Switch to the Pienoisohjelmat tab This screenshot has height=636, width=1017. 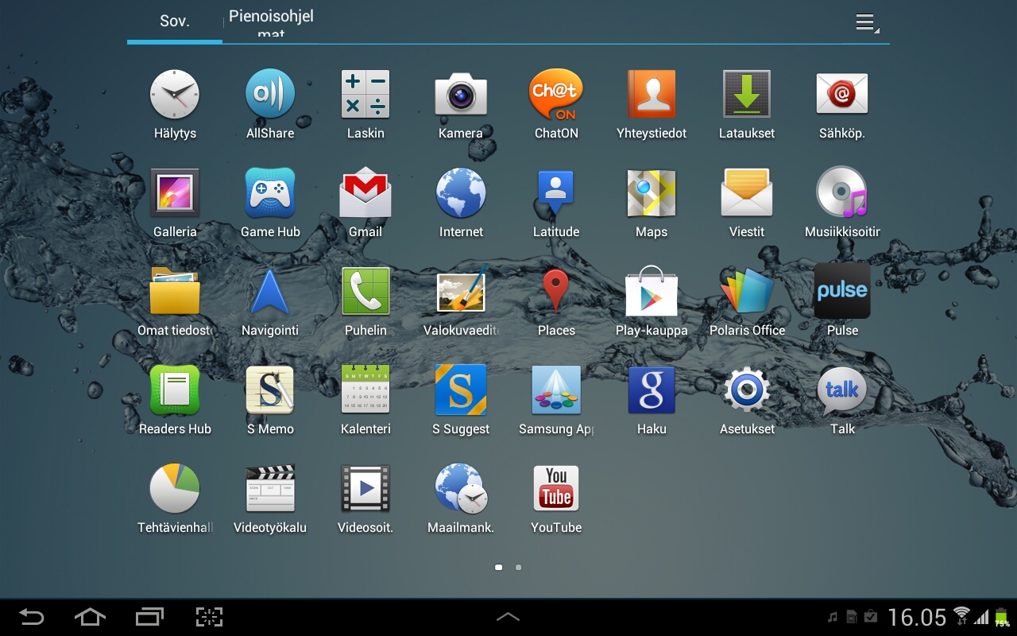(271, 21)
